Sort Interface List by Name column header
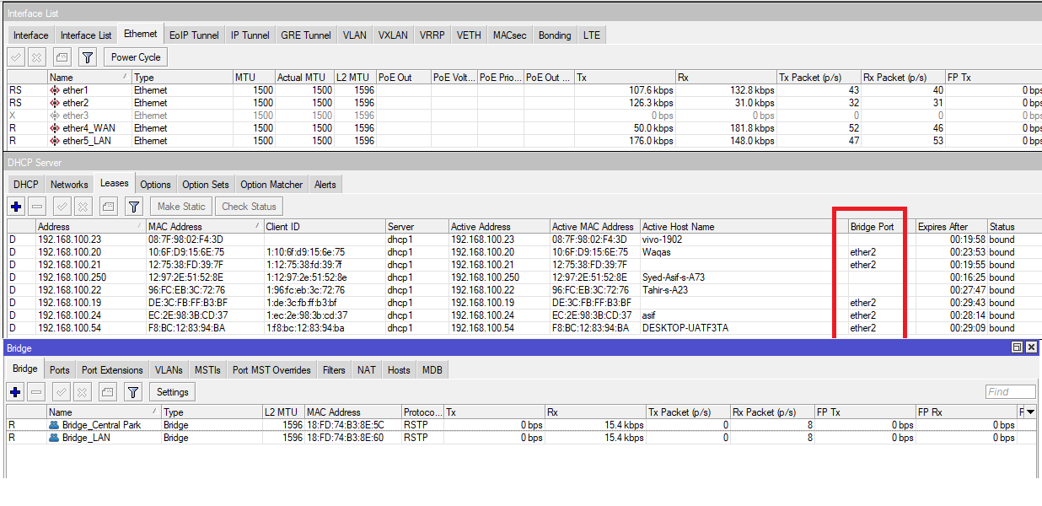Viewport: 1042px width, 506px height. pos(89,77)
